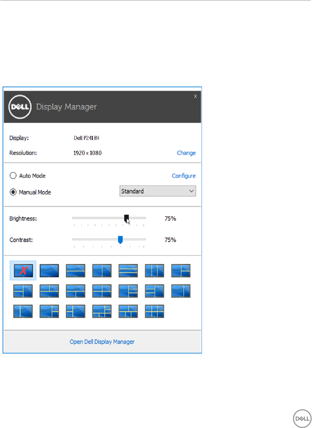
Task: Choose the single full-screen layout icon
Action: 49,270
